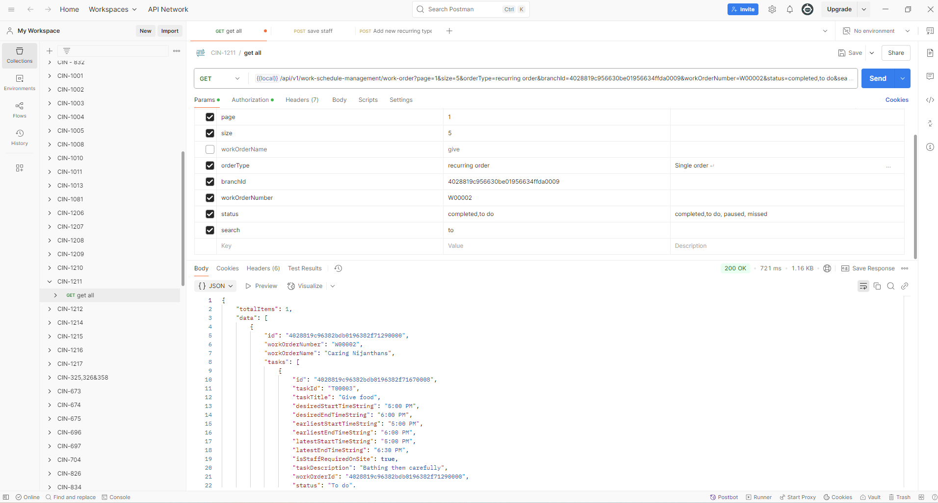Enable the workOrderName parameter

(x=210, y=149)
